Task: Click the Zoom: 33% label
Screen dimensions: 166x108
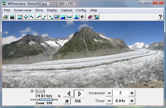Action: click(44, 103)
